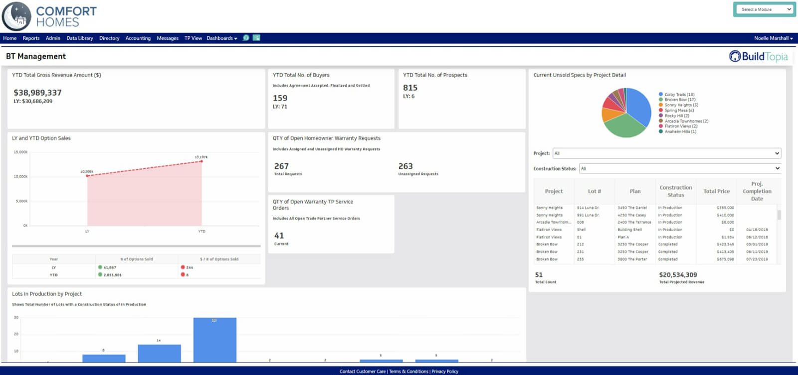Open the Accounting menu item
The image size is (798, 375).
pos(138,38)
